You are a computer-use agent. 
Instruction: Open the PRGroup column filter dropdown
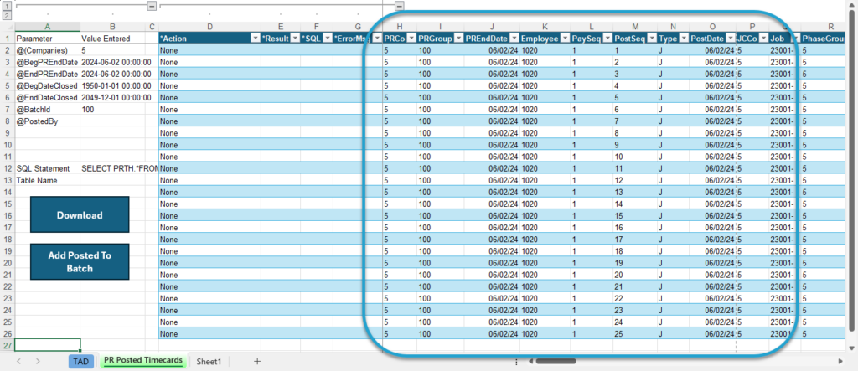[457, 39]
